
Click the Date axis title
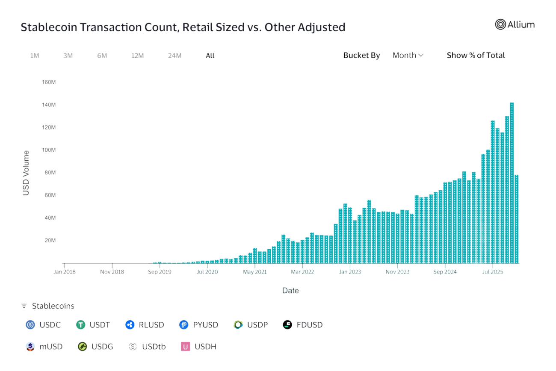[290, 291]
